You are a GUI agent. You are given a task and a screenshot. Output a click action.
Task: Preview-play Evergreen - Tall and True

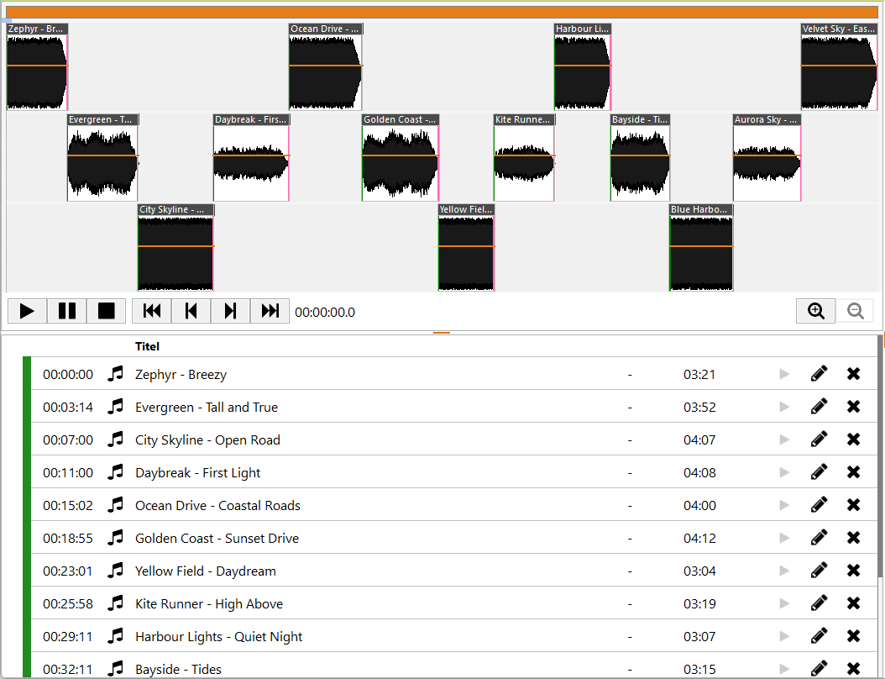tap(784, 407)
